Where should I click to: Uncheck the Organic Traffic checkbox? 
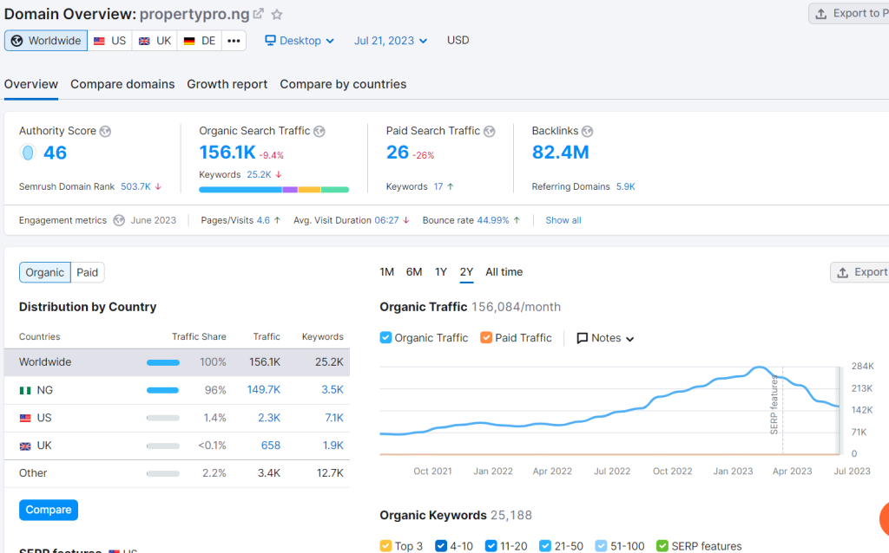pos(385,337)
